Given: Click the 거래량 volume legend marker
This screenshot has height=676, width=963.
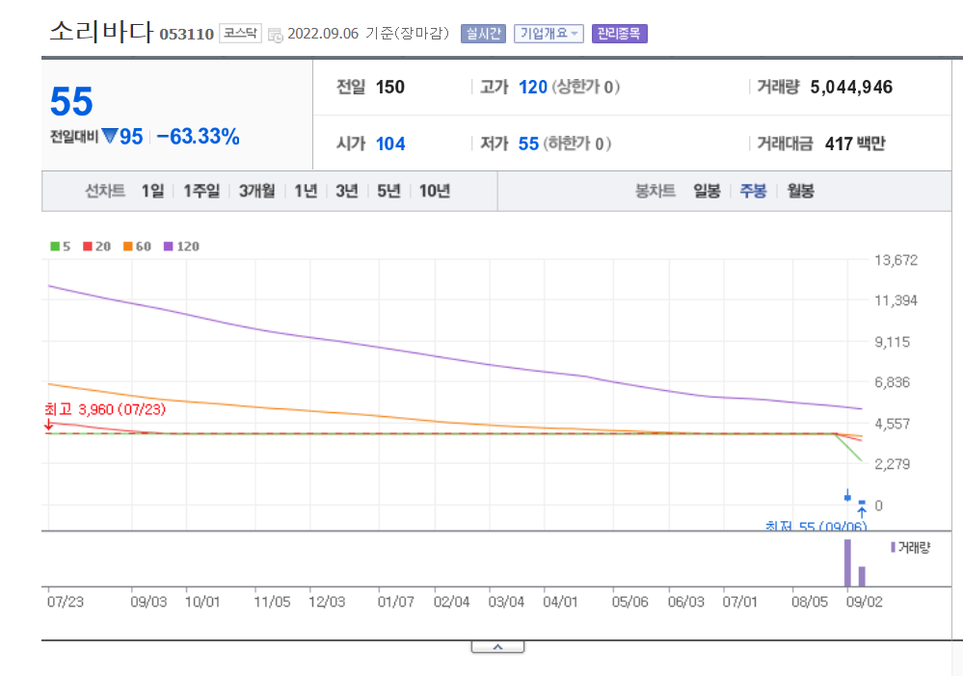Looking at the screenshot, I should 893,547.
